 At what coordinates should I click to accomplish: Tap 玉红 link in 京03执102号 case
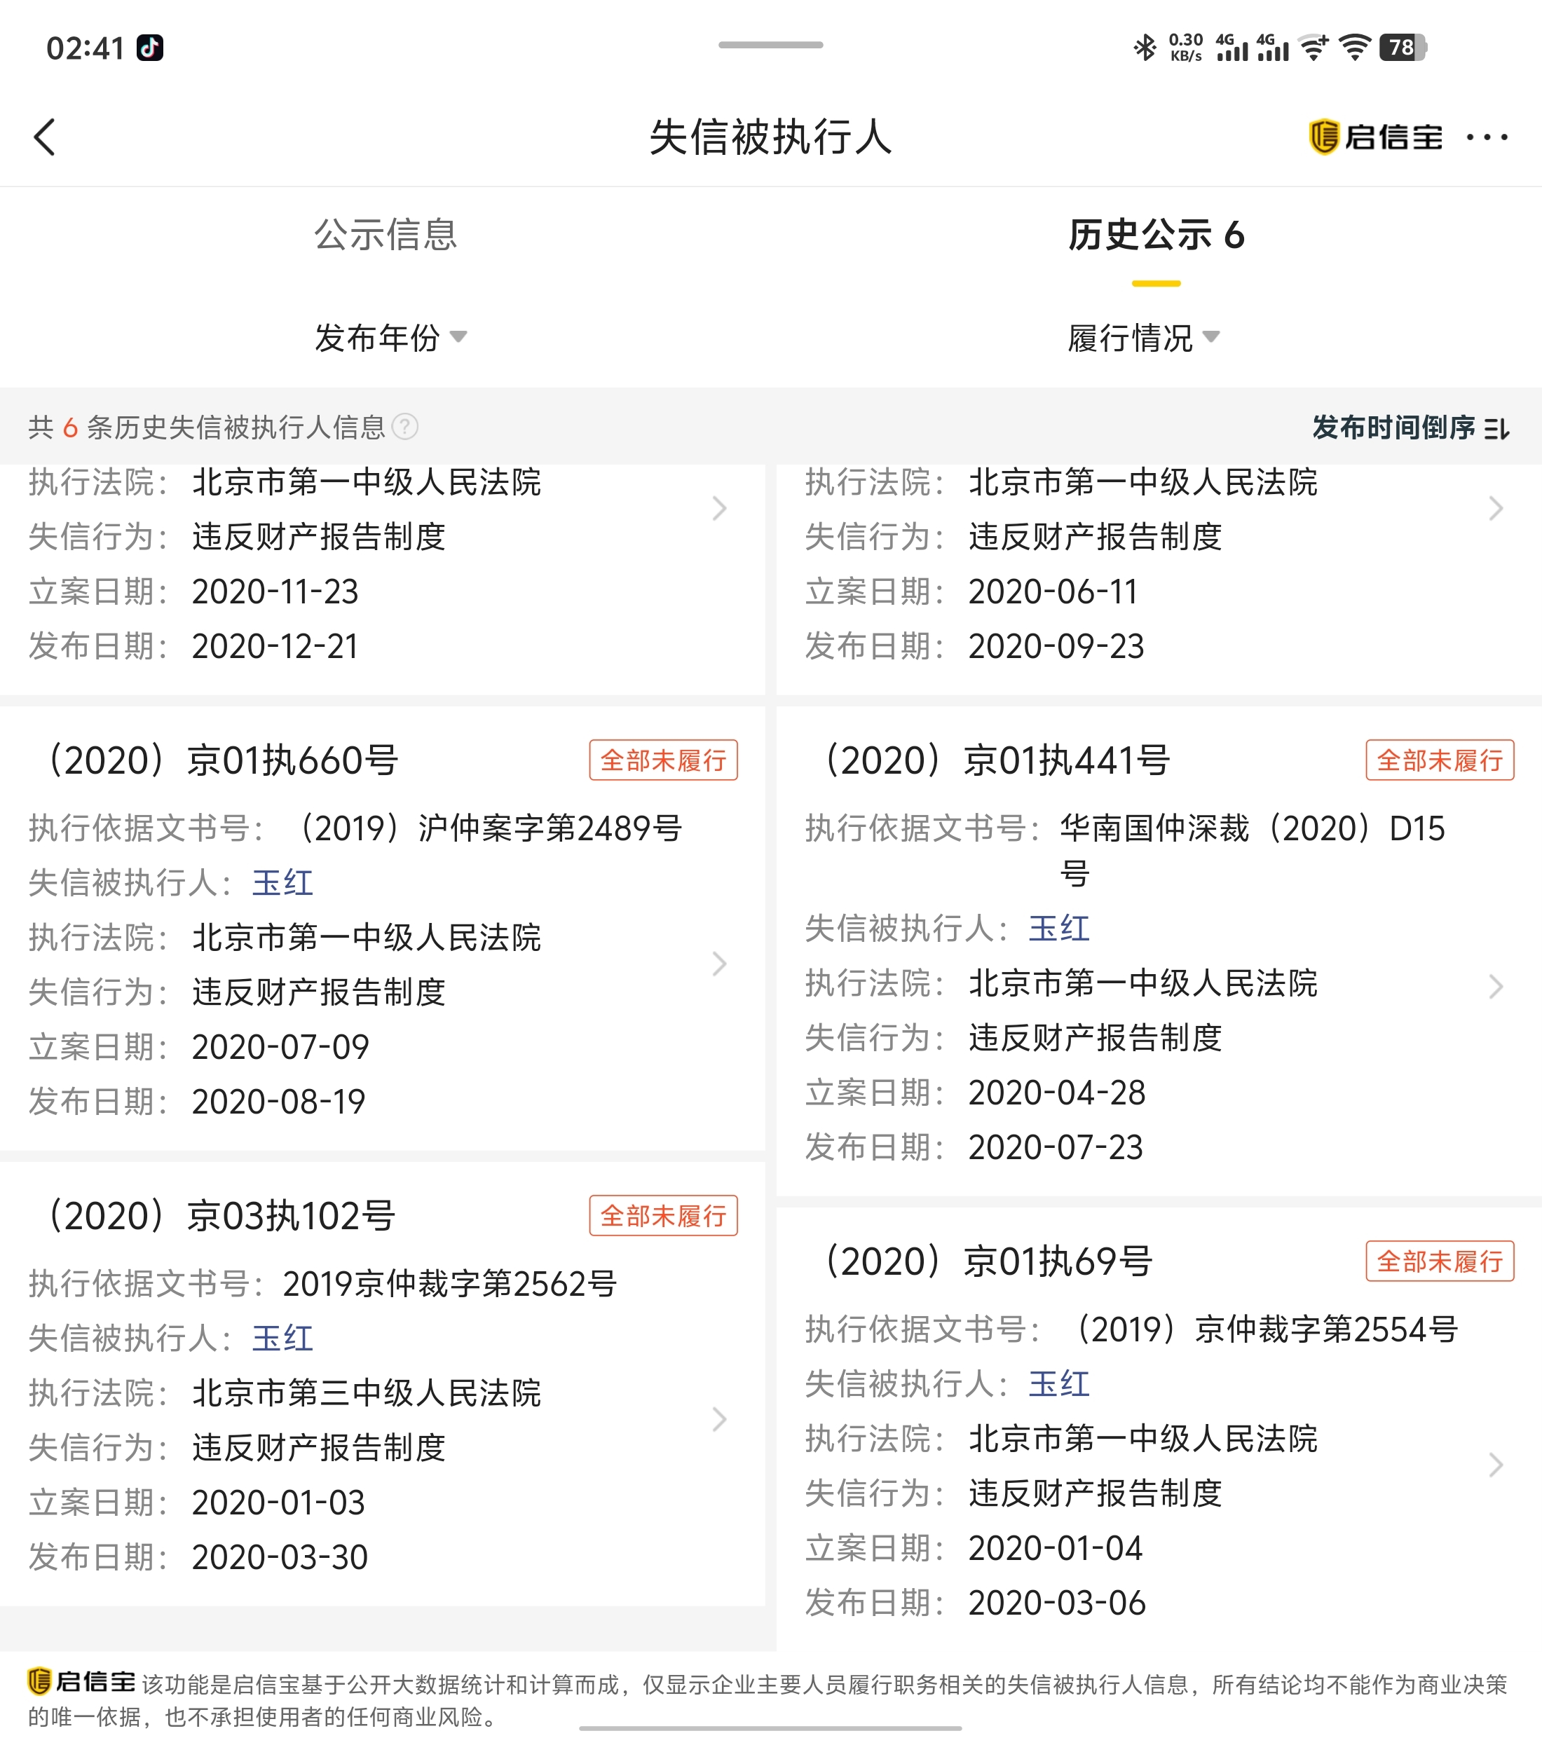tap(282, 1339)
